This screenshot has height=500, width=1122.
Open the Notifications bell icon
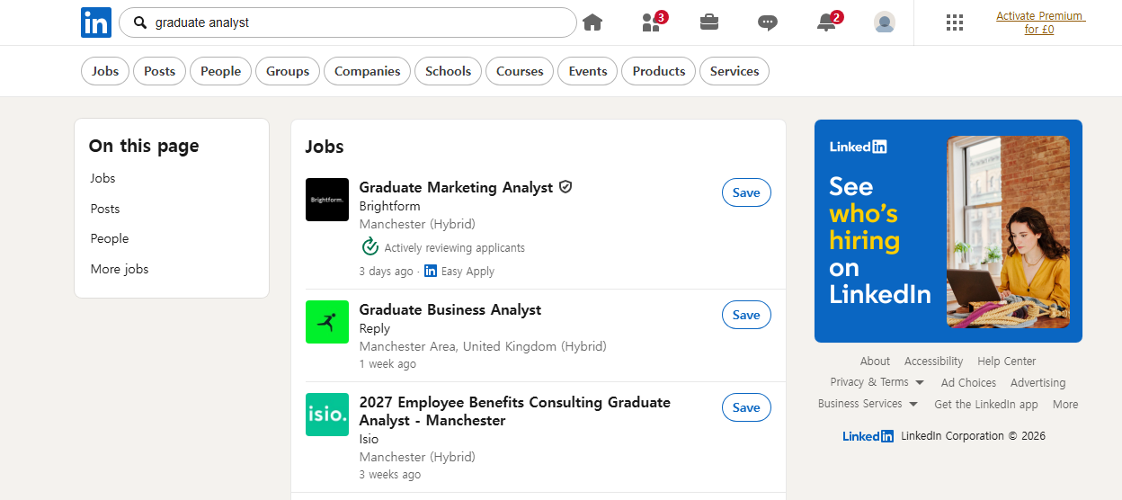828,22
